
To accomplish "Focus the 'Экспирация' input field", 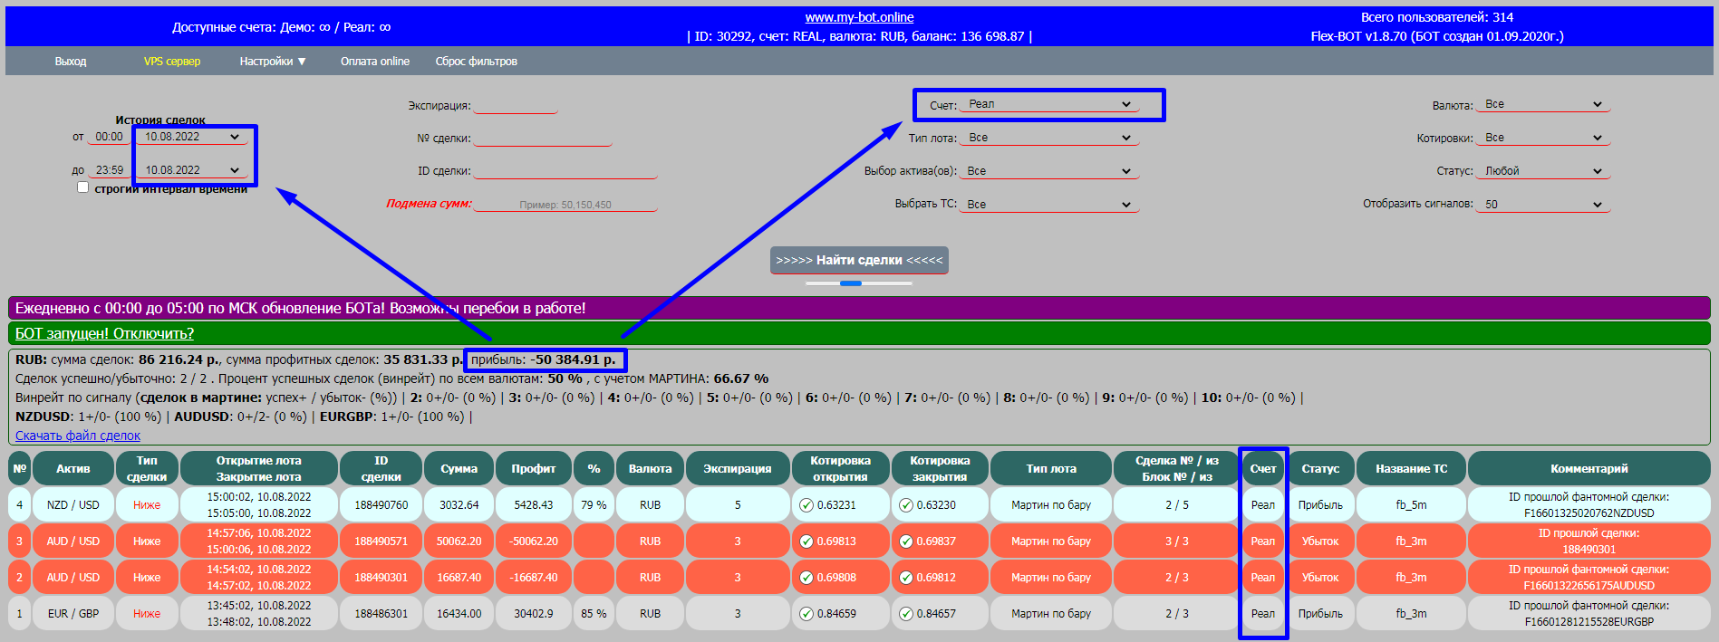I will point(516,105).
